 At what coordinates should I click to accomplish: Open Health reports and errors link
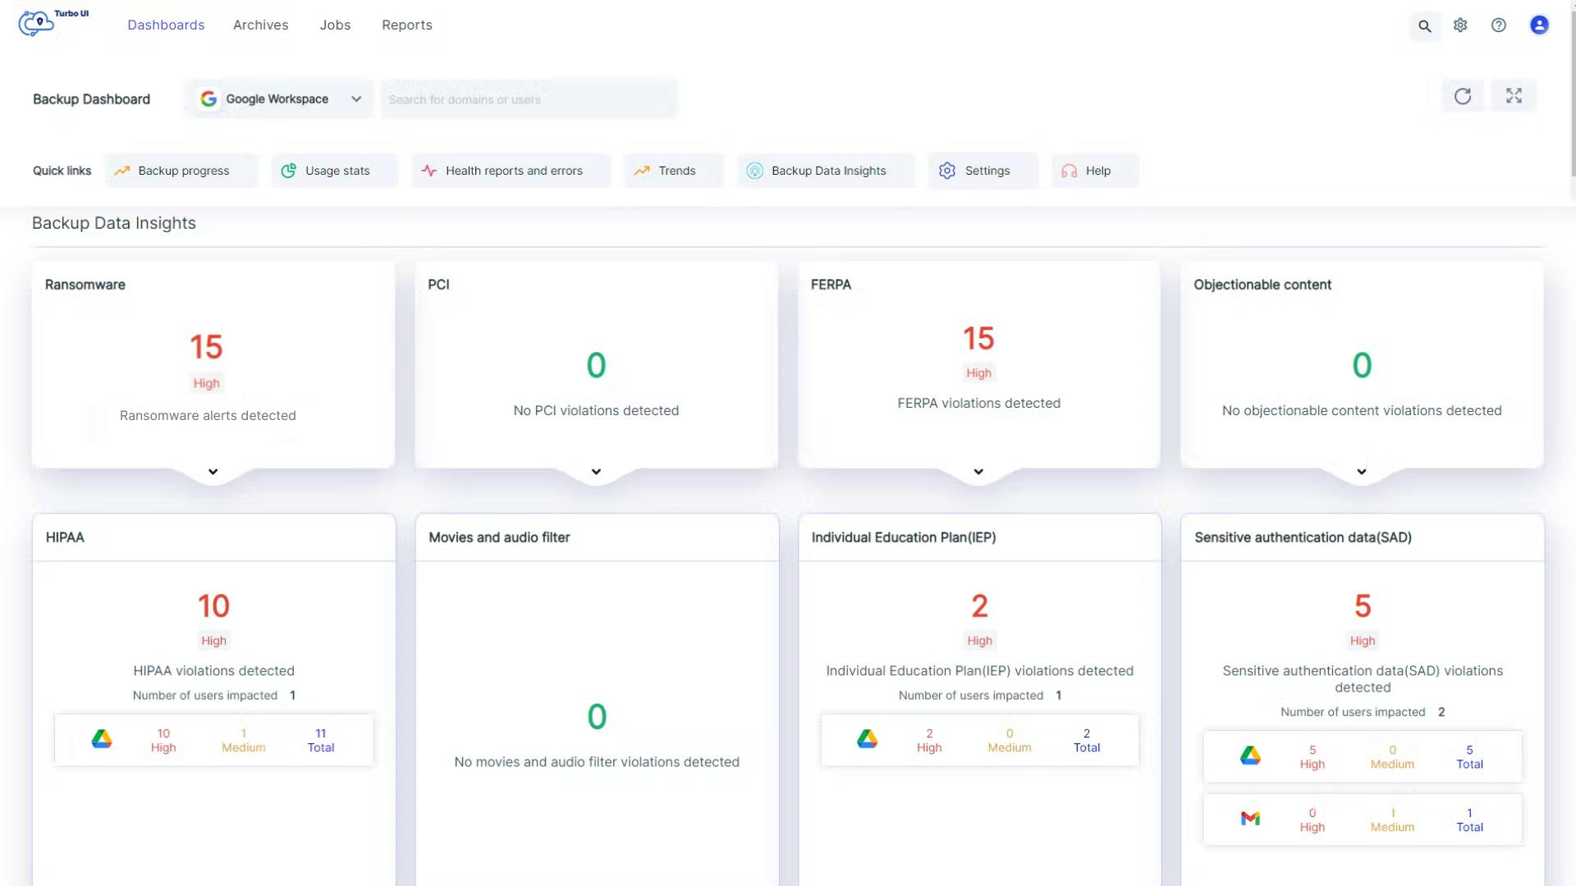(513, 171)
